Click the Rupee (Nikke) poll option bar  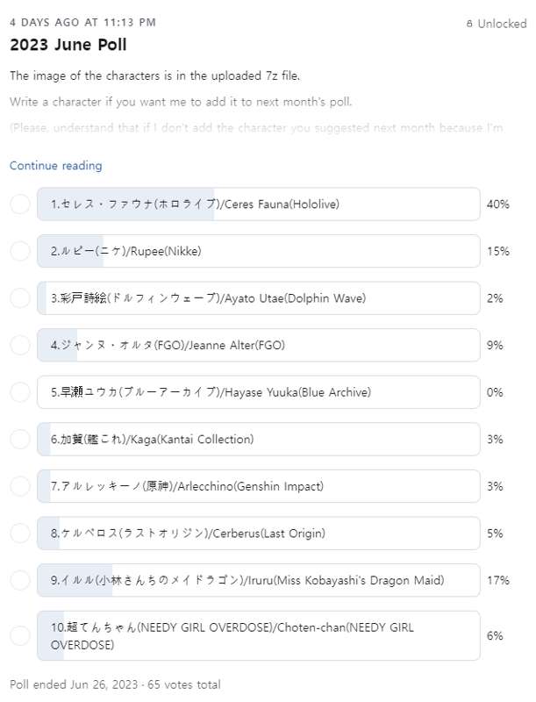click(259, 251)
